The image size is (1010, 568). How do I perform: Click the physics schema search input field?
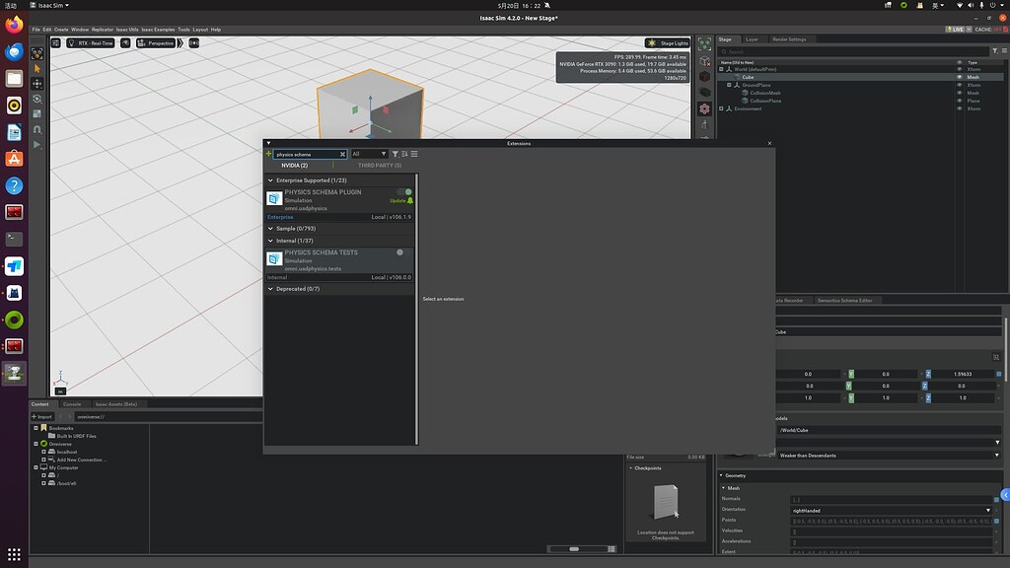[x=306, y=154]
